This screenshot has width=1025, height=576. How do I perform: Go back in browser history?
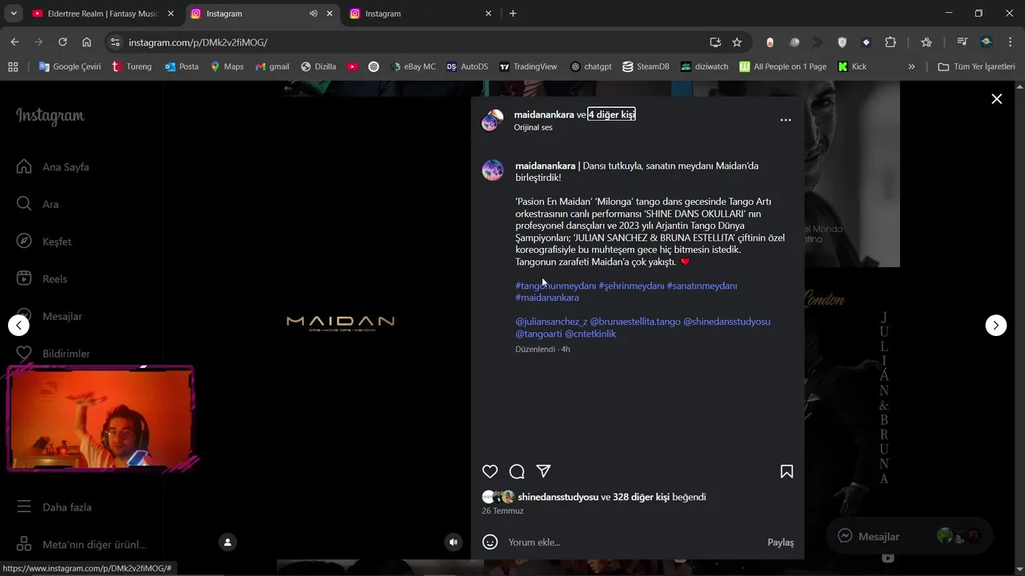(x=14, y=42)
